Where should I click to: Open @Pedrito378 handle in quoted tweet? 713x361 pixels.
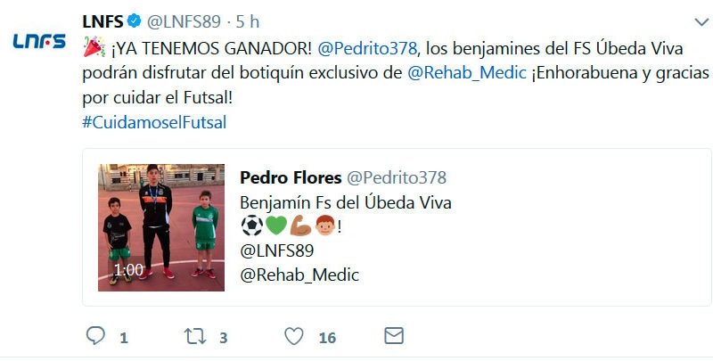tap(397, 177)
